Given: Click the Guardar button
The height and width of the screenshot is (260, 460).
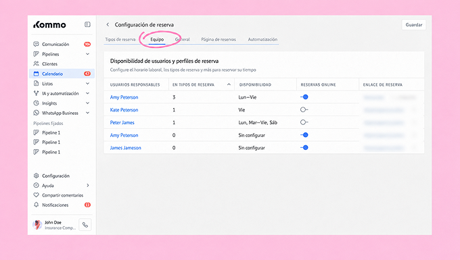Looking at the screenshot, I should point(414,25).
